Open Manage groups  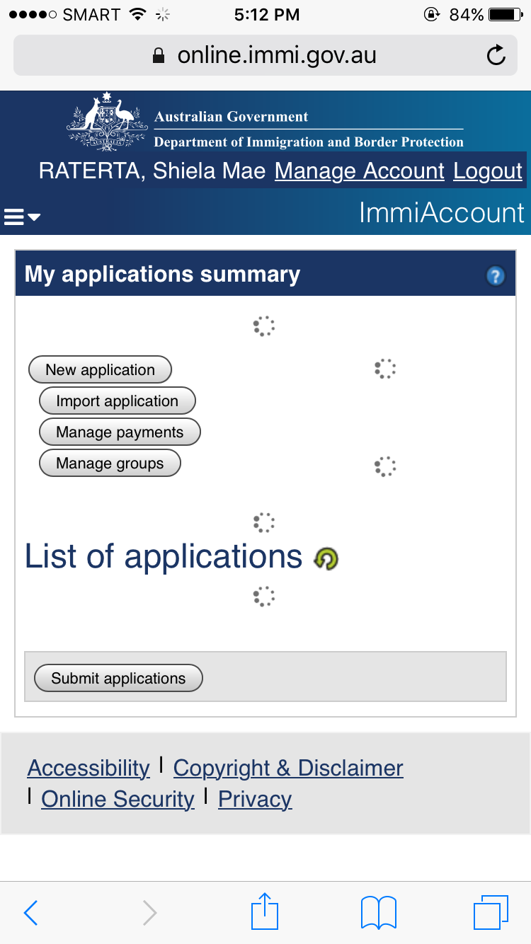(x=110, y=464)
